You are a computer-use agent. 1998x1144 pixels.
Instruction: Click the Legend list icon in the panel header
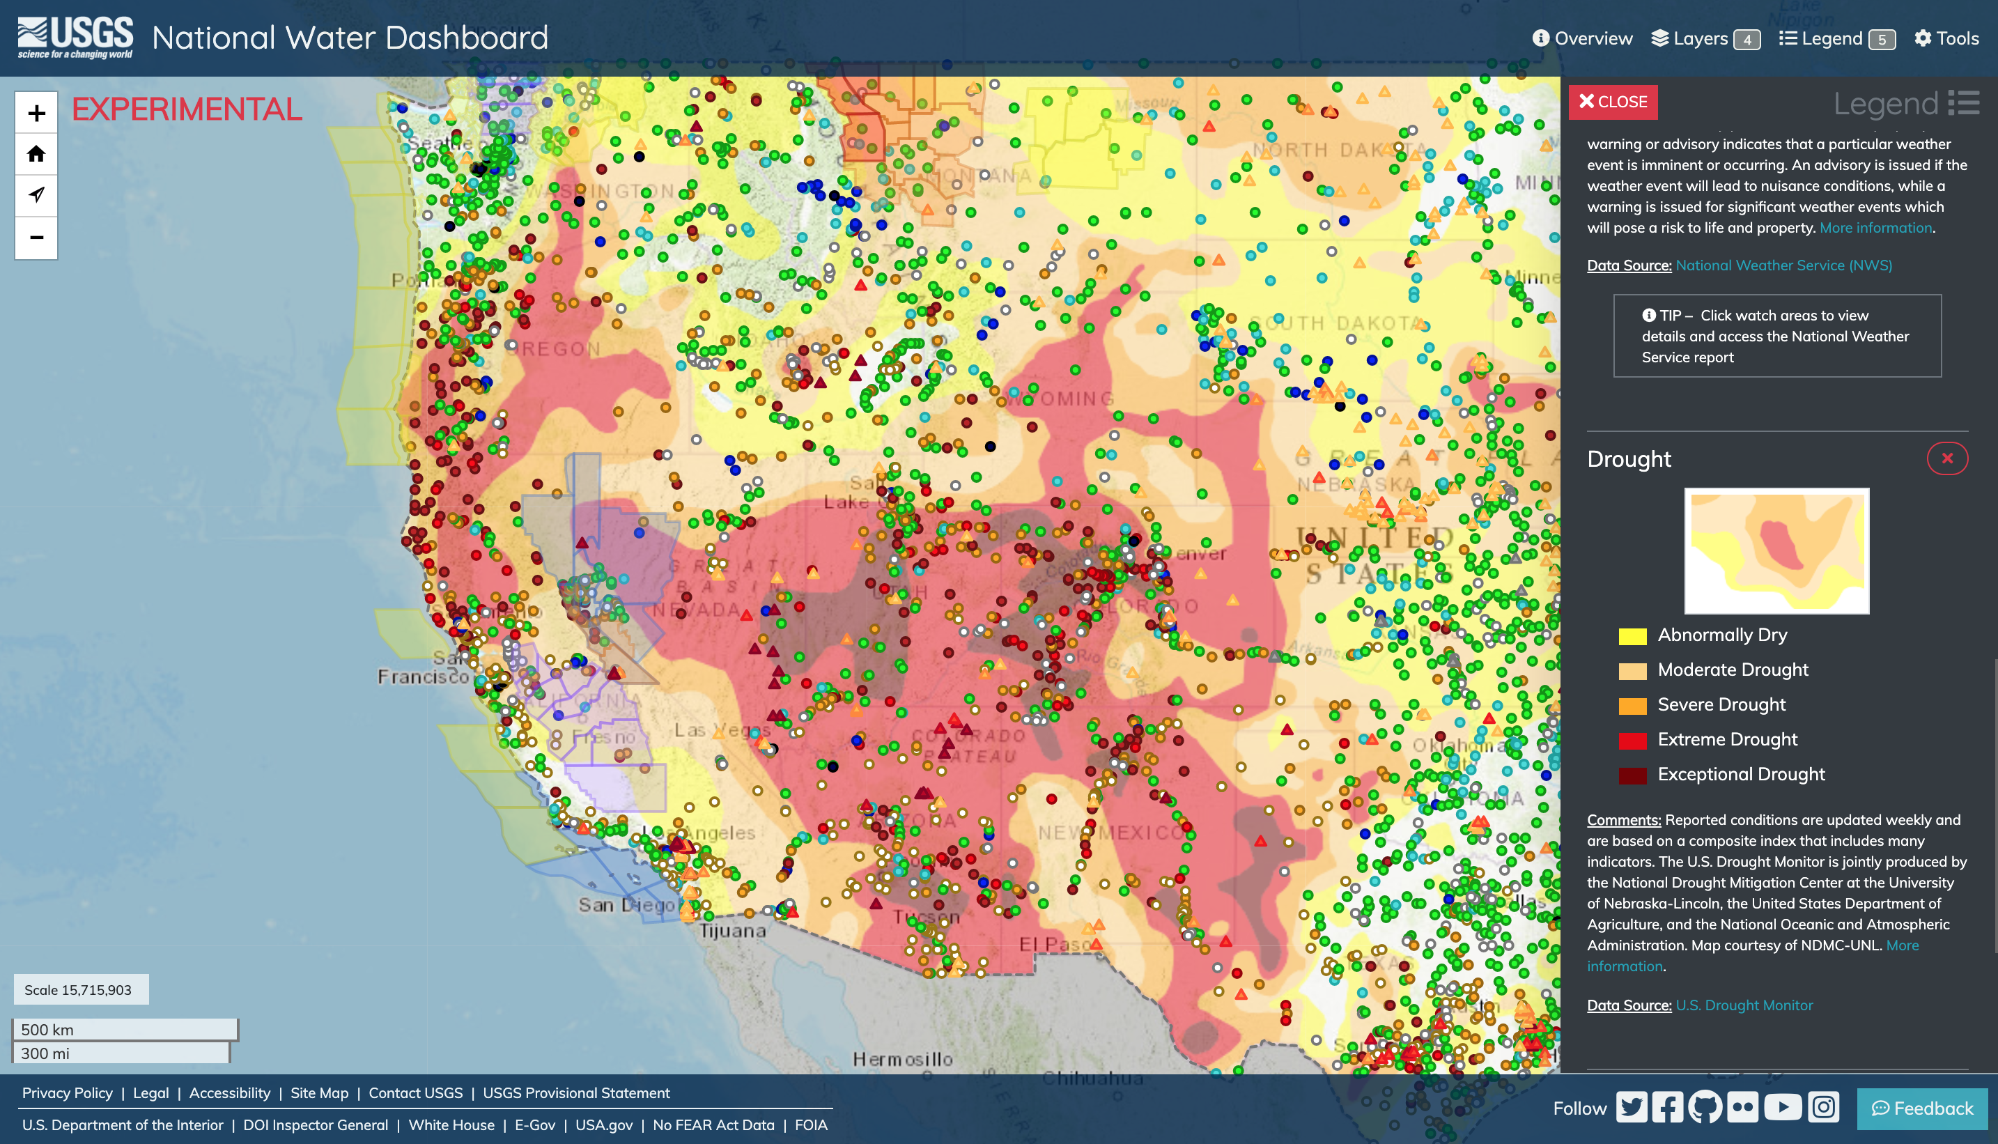(x=1963, y=103)
